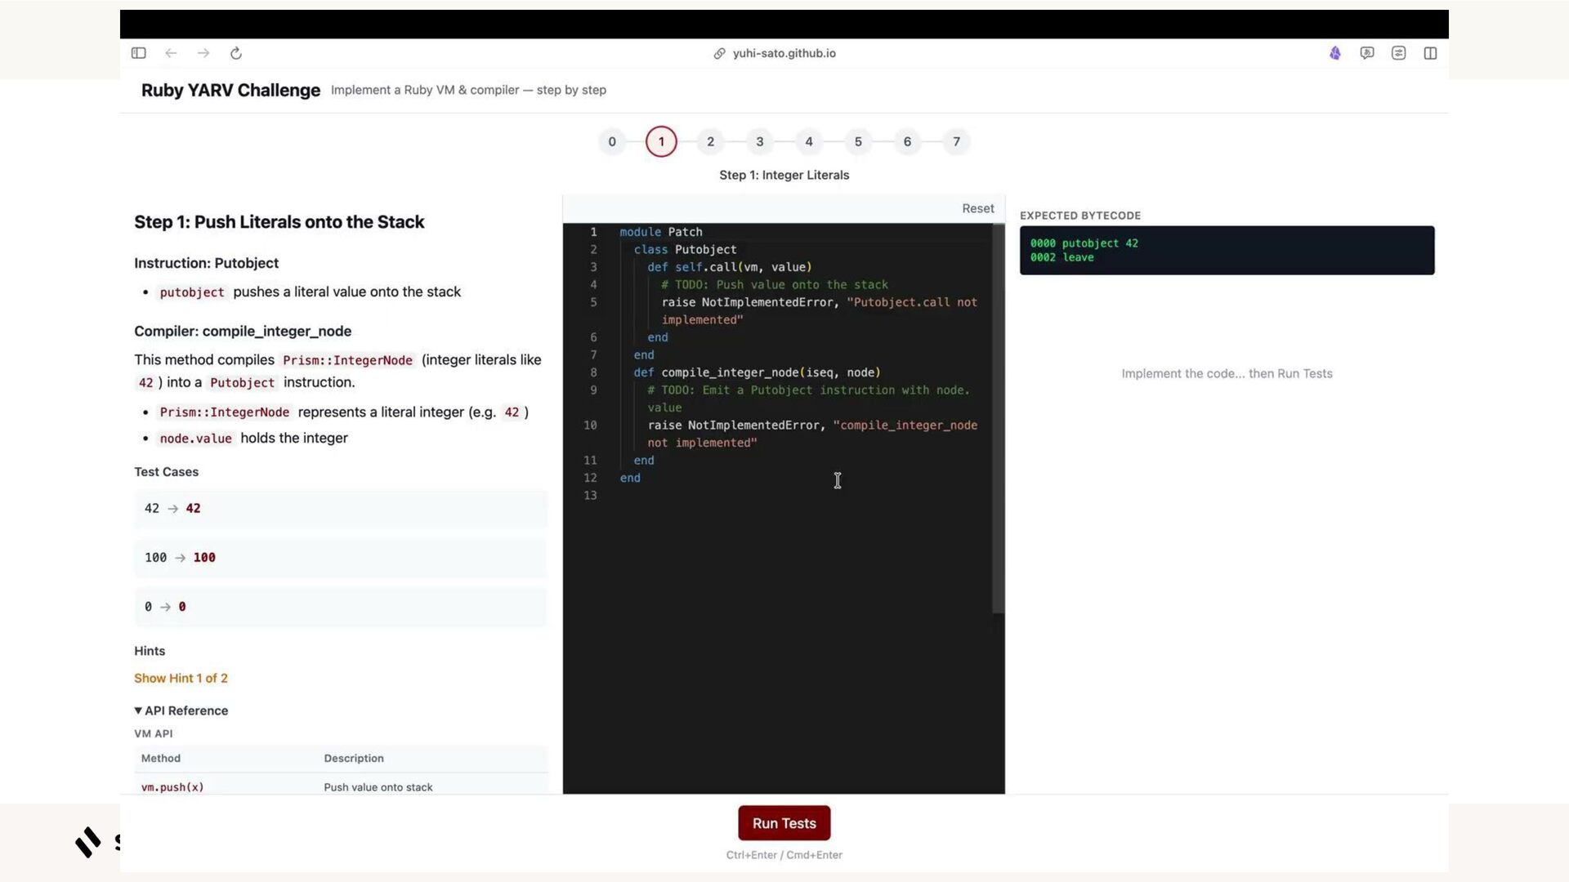The image size is (1569, 882).
Task: Click the purple extension icon
Action: coord(1334,53)
